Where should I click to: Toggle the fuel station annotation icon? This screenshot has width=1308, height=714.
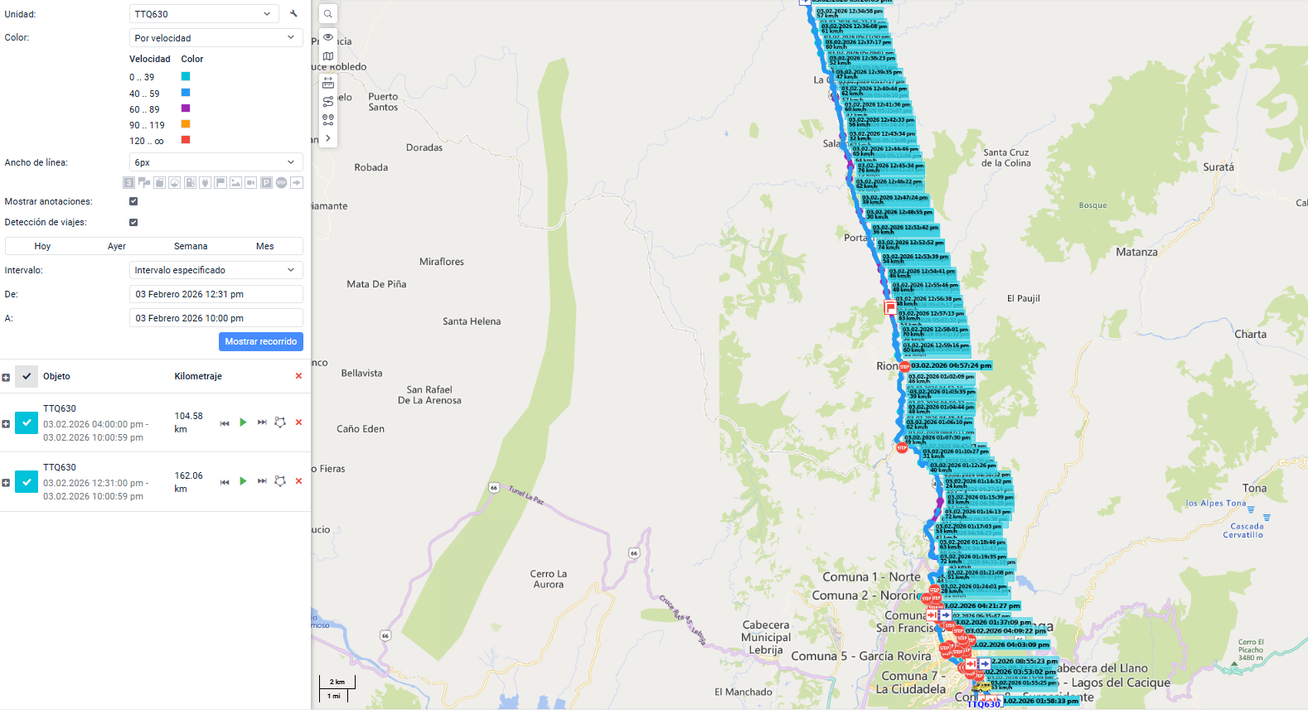click(190, 183)
